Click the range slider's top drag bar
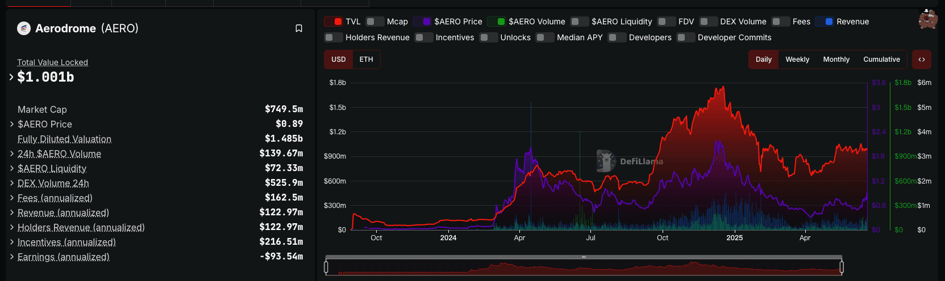Image resolution: width=945 pixels, height=281 pixels. click(584, 257)
